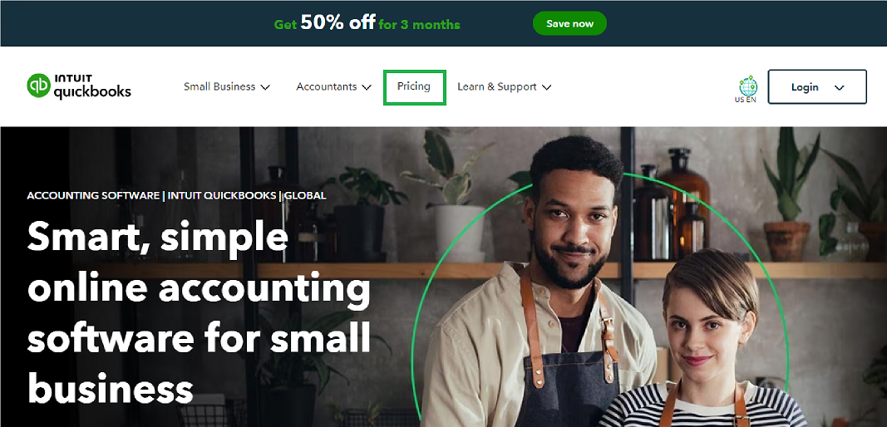Open the globe region selector icon
Image resolution: width=887 pixels, height=427 pixels.
pyautogui.click(x=748, y=86)
